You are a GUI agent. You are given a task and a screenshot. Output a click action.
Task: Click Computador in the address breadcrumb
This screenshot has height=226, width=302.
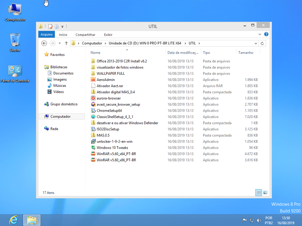point(92,43)
